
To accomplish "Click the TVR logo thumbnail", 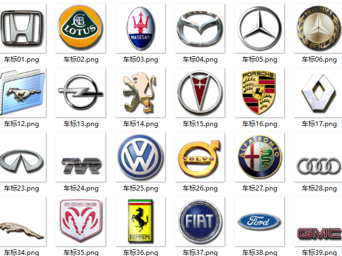I will tap(81, 157).
